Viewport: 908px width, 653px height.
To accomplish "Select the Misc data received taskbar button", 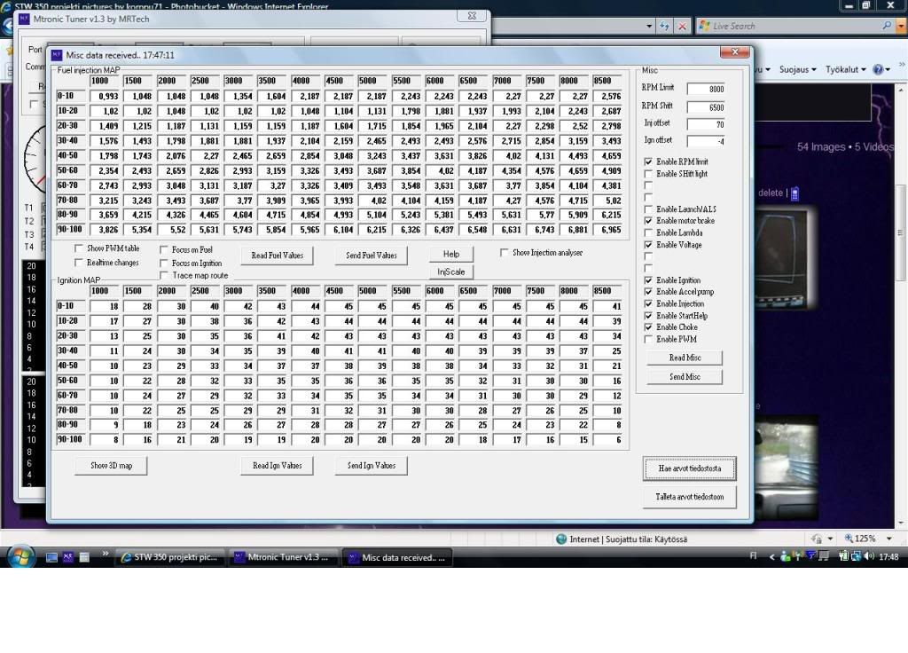I will point(397,557).
